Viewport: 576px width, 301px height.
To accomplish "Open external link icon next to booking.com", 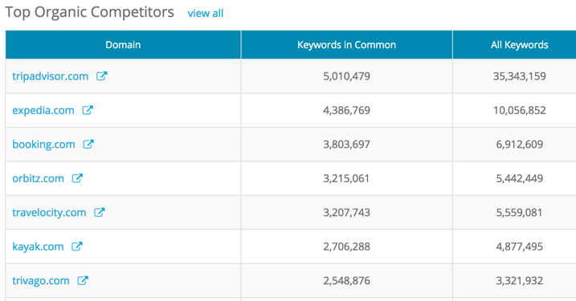I will click(88, 144).
